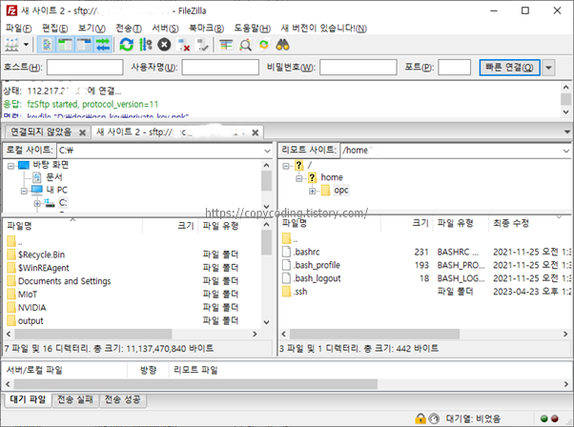The image size is (574, 427).
Task: Open the Site Manager icon
Action: point(11,45)
